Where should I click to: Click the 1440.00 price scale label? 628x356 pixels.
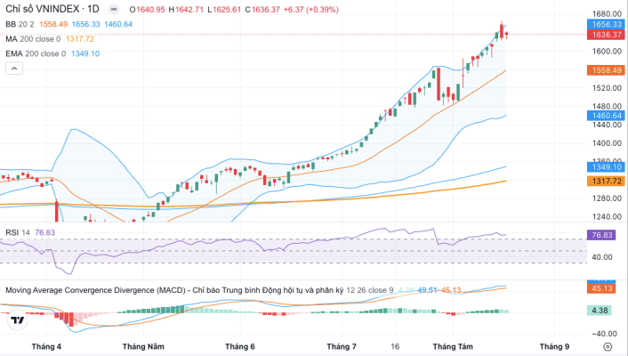point(607,125)
